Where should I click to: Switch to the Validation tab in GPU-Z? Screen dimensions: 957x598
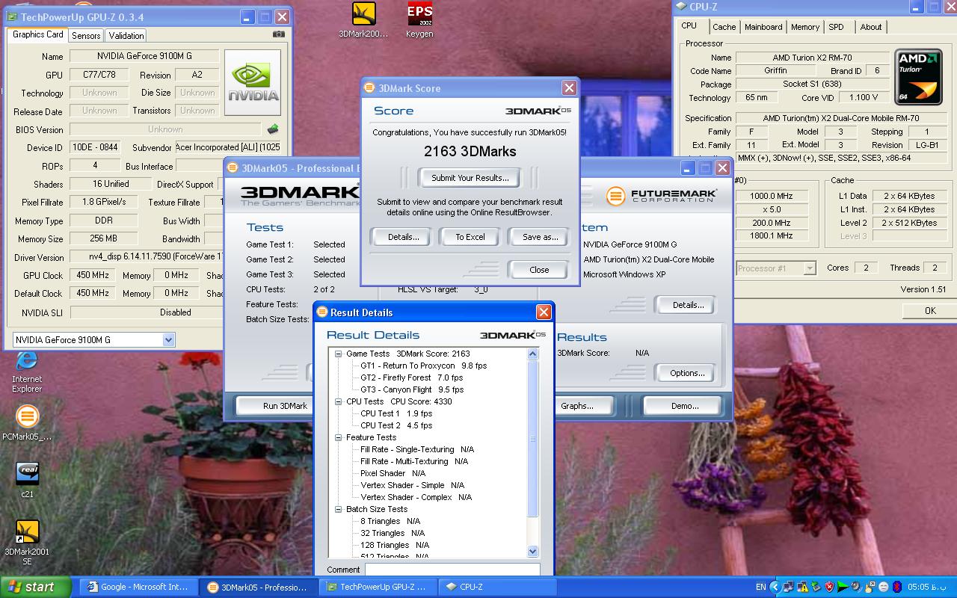tap(126, 35)
